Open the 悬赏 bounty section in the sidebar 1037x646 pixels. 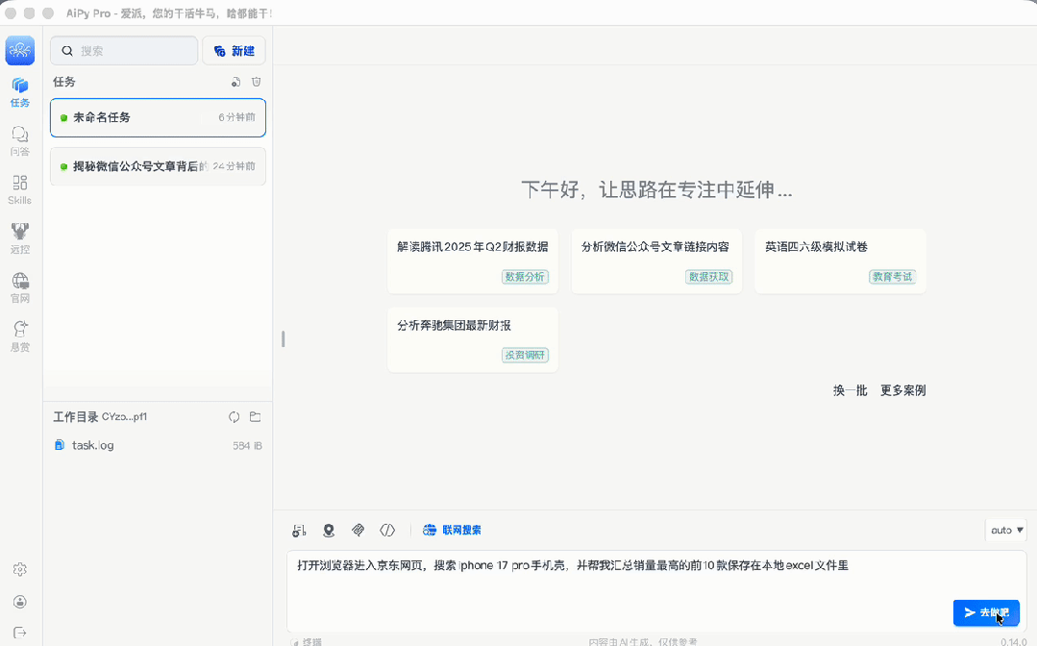20,335
